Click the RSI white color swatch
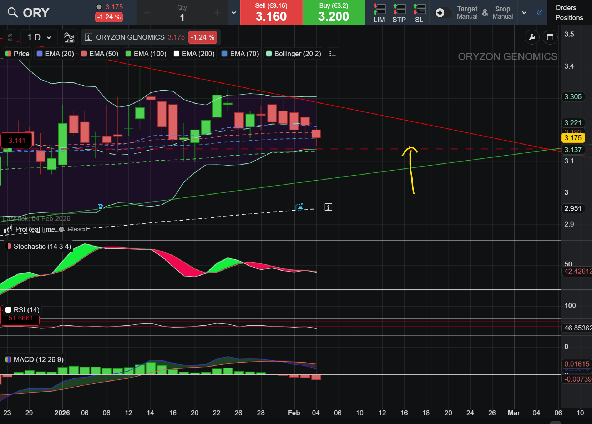Image resolution: width=592 pixels, height=424 pixels. pos(8,310)
